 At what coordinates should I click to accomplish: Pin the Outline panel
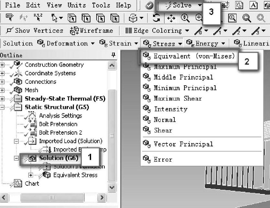(113, 55)
